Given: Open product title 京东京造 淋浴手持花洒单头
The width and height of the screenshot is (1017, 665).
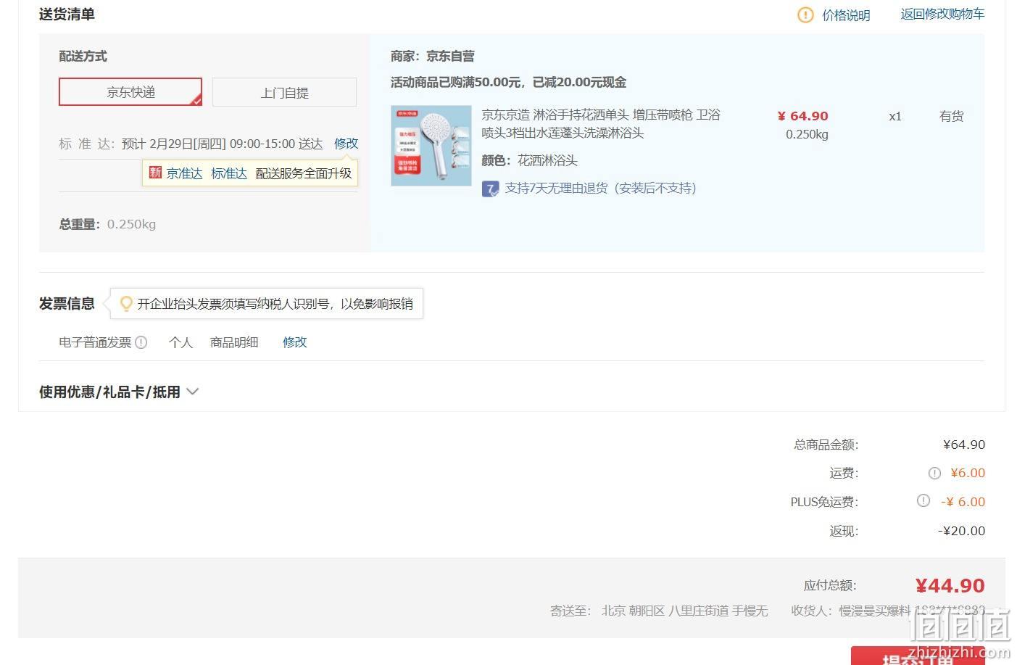Looking at the screenshot, I should (601, 123).
